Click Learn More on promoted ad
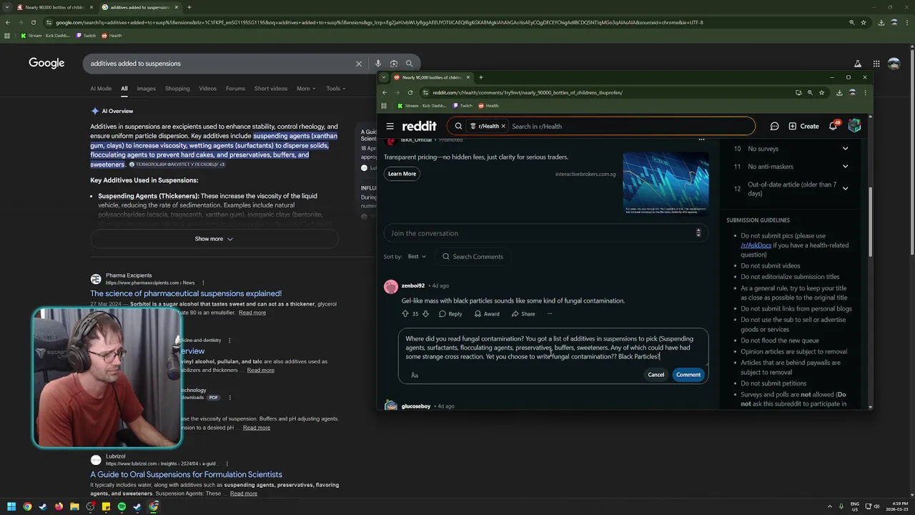The image size is (915, 515). point(402,174)
